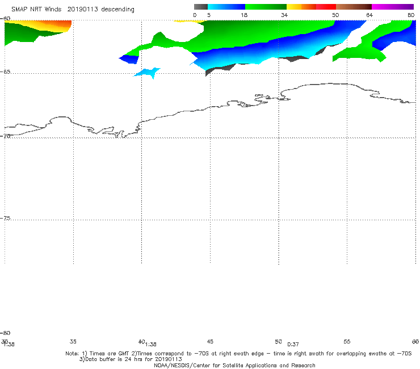Screen dimensions: 420x369
Task: Click the '80' label at the color bar end
Action: pos(411,15)
